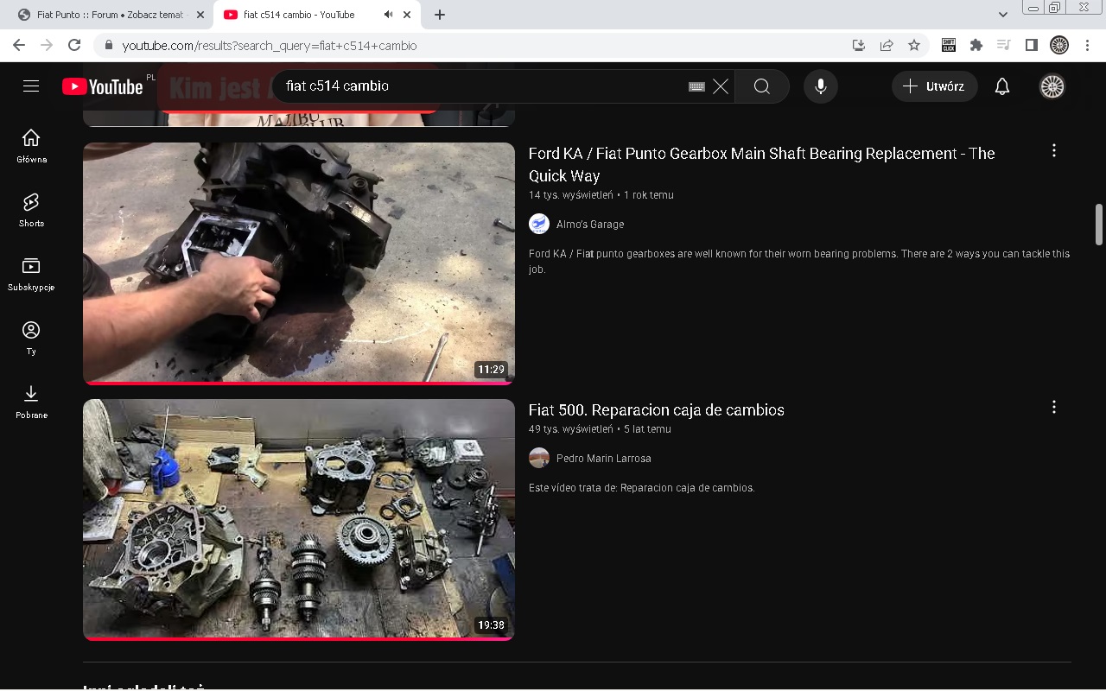Open Pobrane downloads in the sidebar
The width and height of the screenshot is (1106, 691).
click(x=31, y=402)
